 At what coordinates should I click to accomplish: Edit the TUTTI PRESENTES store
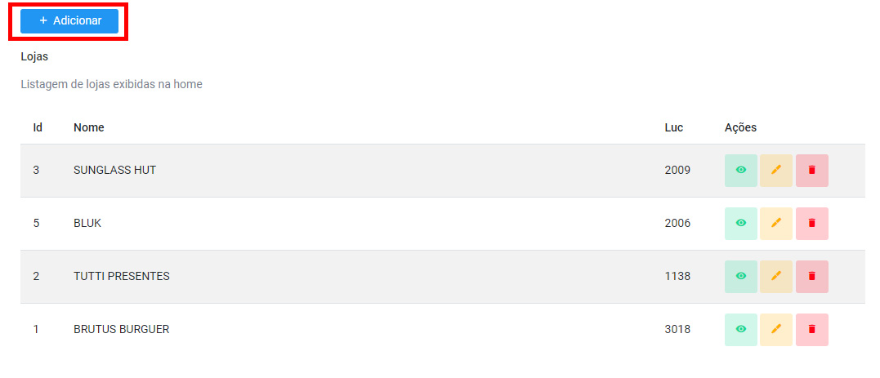coord(776,277)
